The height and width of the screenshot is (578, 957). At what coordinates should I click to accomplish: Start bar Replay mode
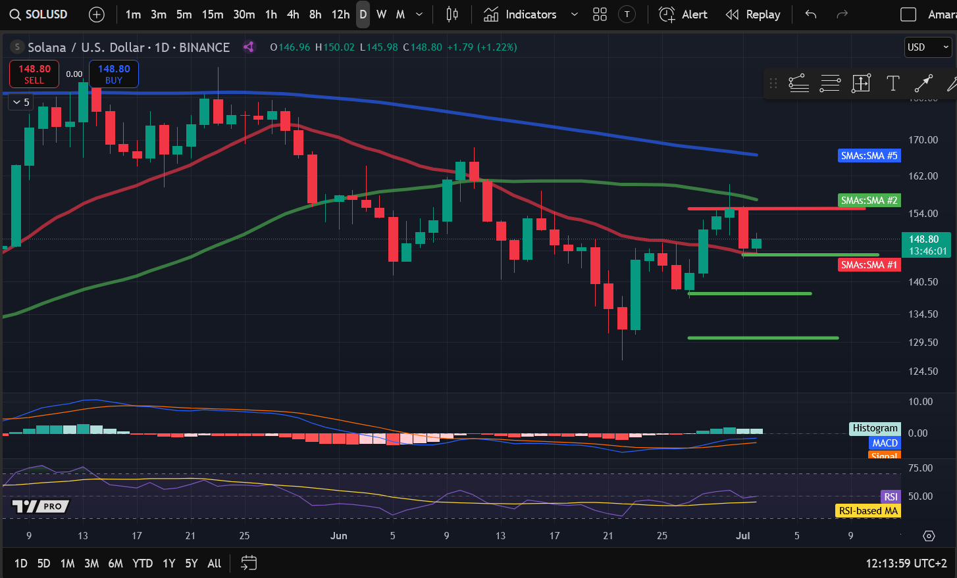pyautogui.click(x=753, y=14)
